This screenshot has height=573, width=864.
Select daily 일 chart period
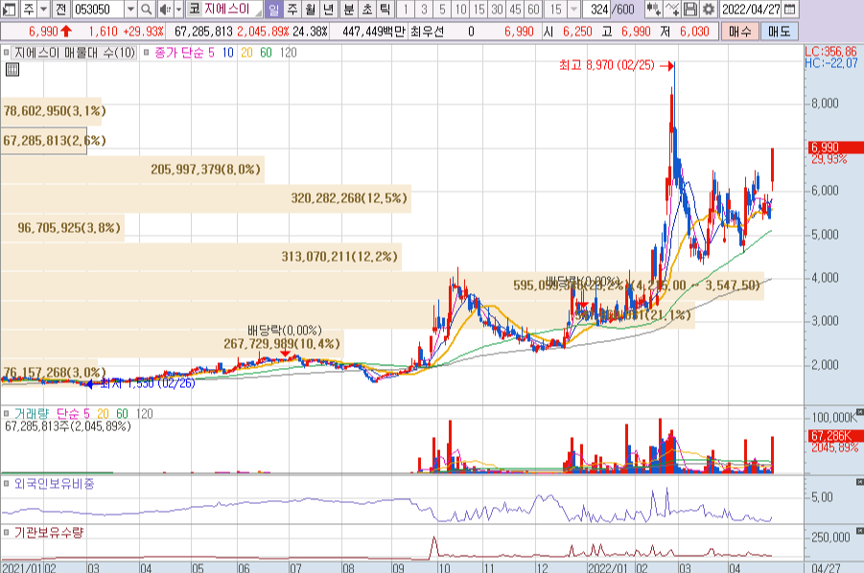point(273,9)
